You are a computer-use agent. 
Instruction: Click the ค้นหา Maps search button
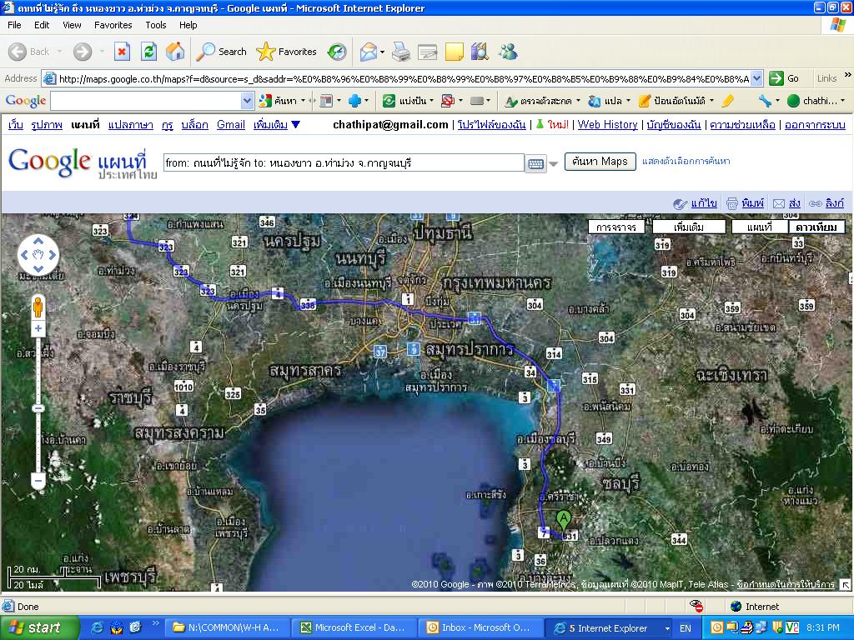(x=600, y=162)
